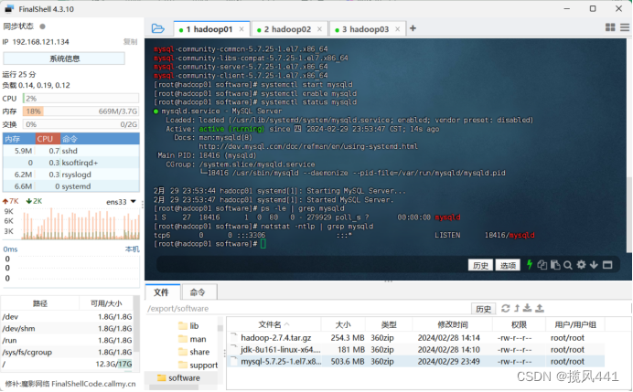Screen dimensions: 633x392
Task: Click the CPU usage bar
Action: pyautogui.click(x=80, y=99)
